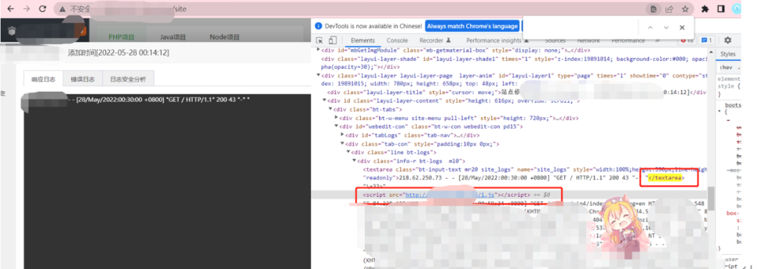Image resolution: width=758 pixels, height=269 pixels.
Task: Click Always match Chrome's language button
Action: click(472, 26)
